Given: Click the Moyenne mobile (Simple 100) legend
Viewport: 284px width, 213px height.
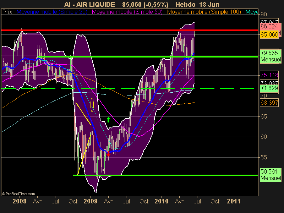Looking at the screenshot, I should click(204, 12).
